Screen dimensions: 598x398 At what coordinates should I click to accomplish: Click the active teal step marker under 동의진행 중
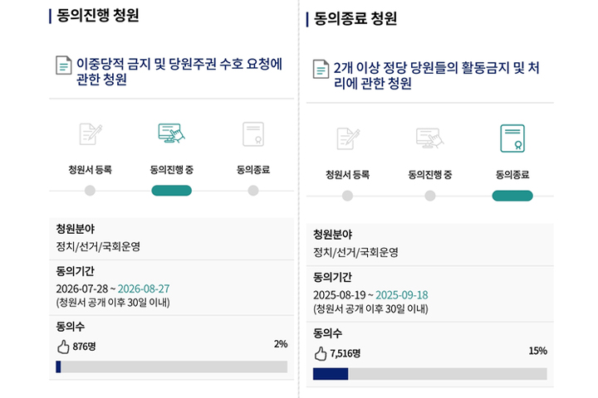(172, 191)
